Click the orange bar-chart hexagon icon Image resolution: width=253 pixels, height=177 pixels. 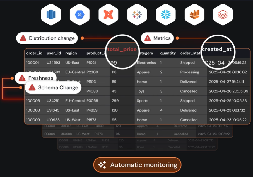pos(194,14)
